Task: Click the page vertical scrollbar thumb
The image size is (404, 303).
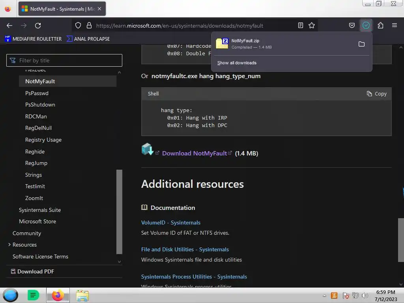Action: point(401,240)
